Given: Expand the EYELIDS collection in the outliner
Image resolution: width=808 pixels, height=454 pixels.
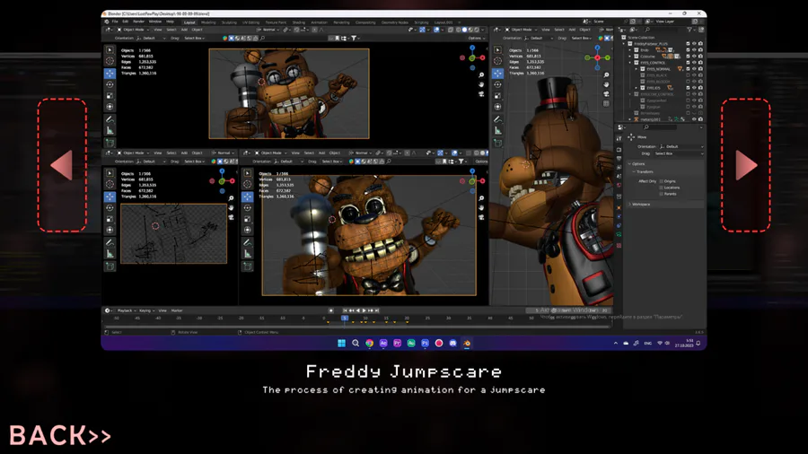Looking at the screenshot, I should click(637, 88).
